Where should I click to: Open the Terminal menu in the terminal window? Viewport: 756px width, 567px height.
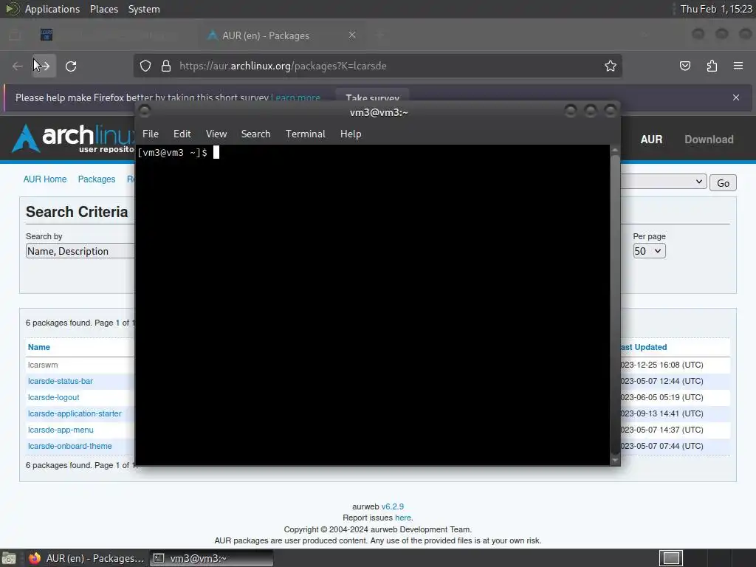point(305,134)
